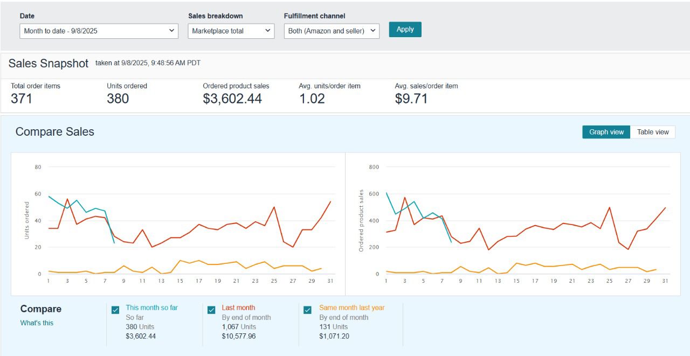Disable the Same month last year checkbox
This screenshot has width=690, height=356.
tap(307, 310)
